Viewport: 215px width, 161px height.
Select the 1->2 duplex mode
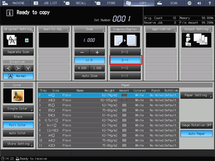coord(125,68)
